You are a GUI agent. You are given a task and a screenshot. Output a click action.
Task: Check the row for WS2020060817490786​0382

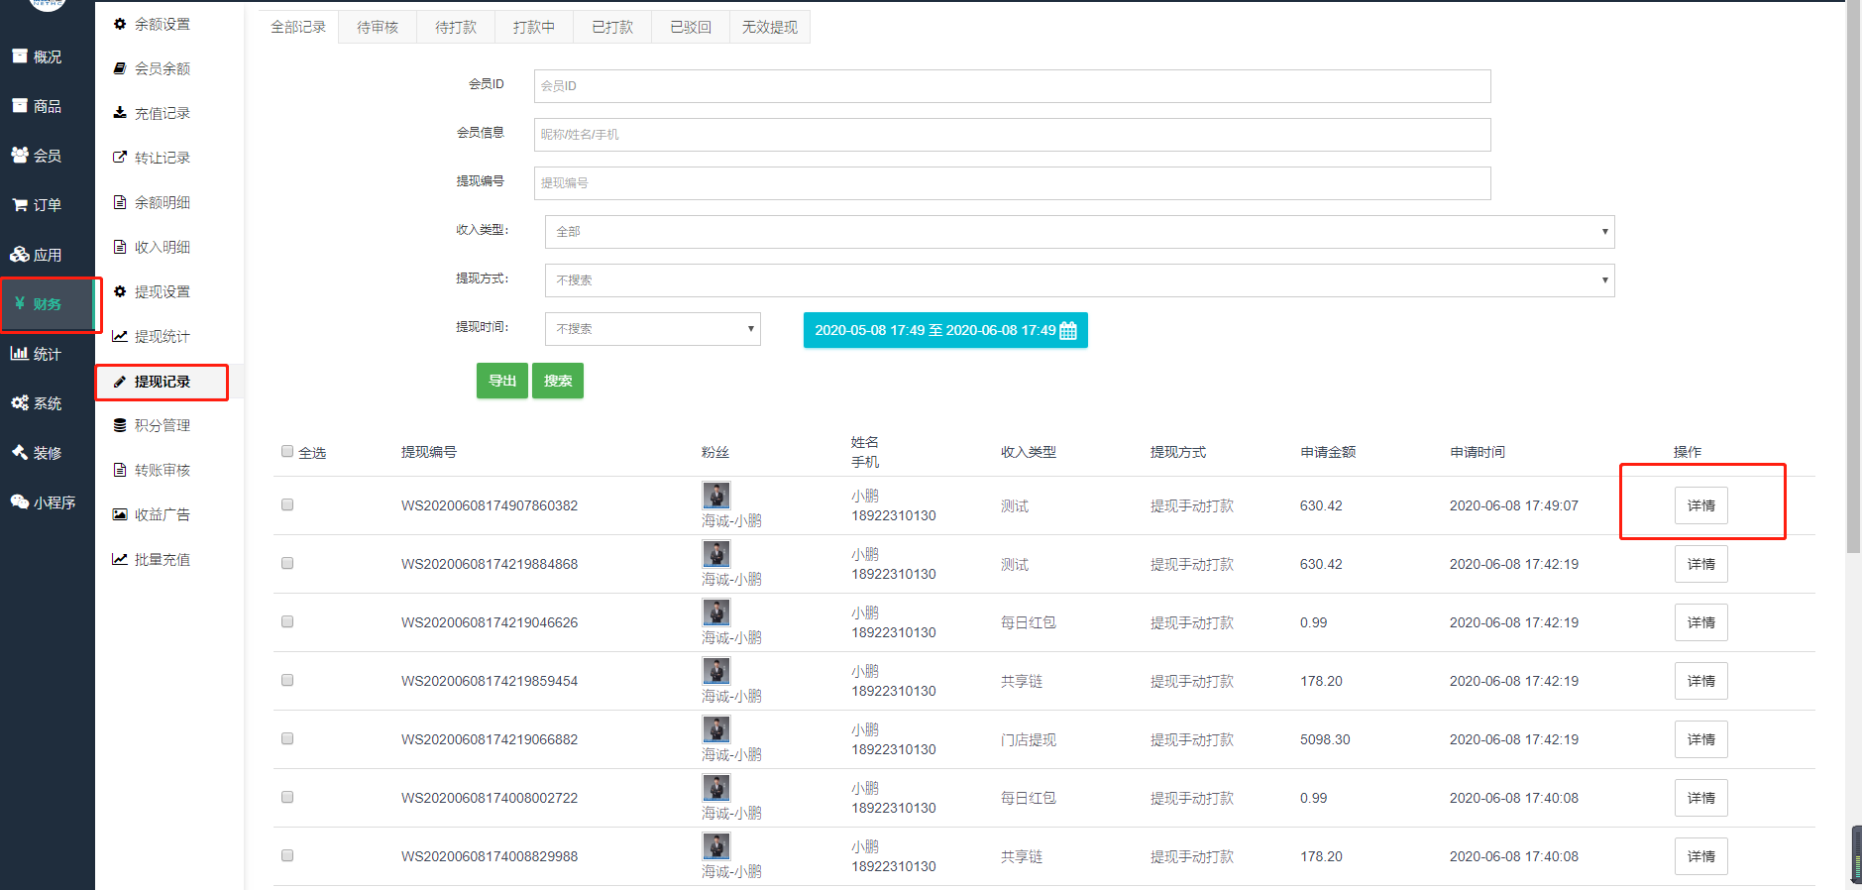pos(287,504)
